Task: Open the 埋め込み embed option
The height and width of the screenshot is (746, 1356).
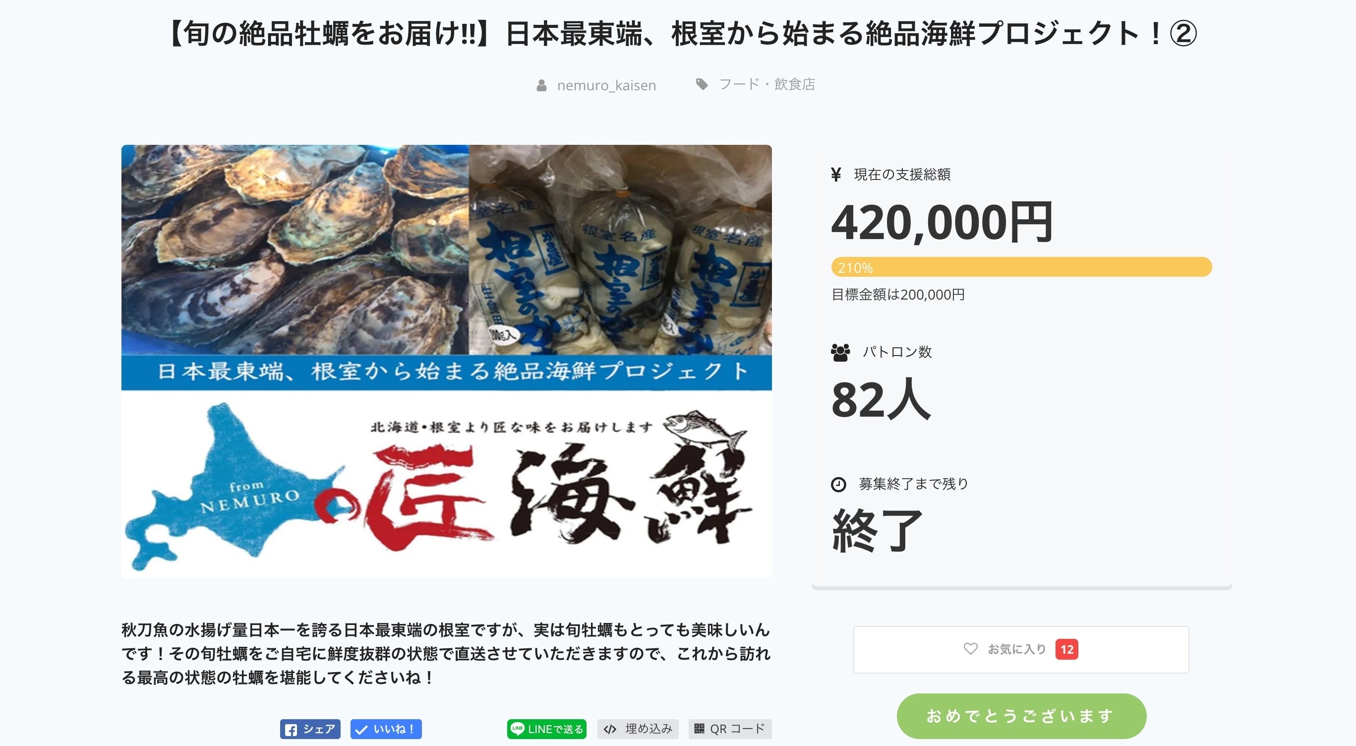Action: [638, 729]
